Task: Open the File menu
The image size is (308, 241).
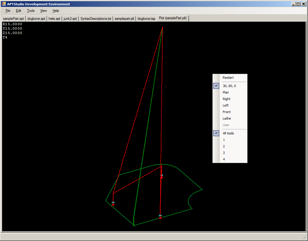Action: (8, 11)
